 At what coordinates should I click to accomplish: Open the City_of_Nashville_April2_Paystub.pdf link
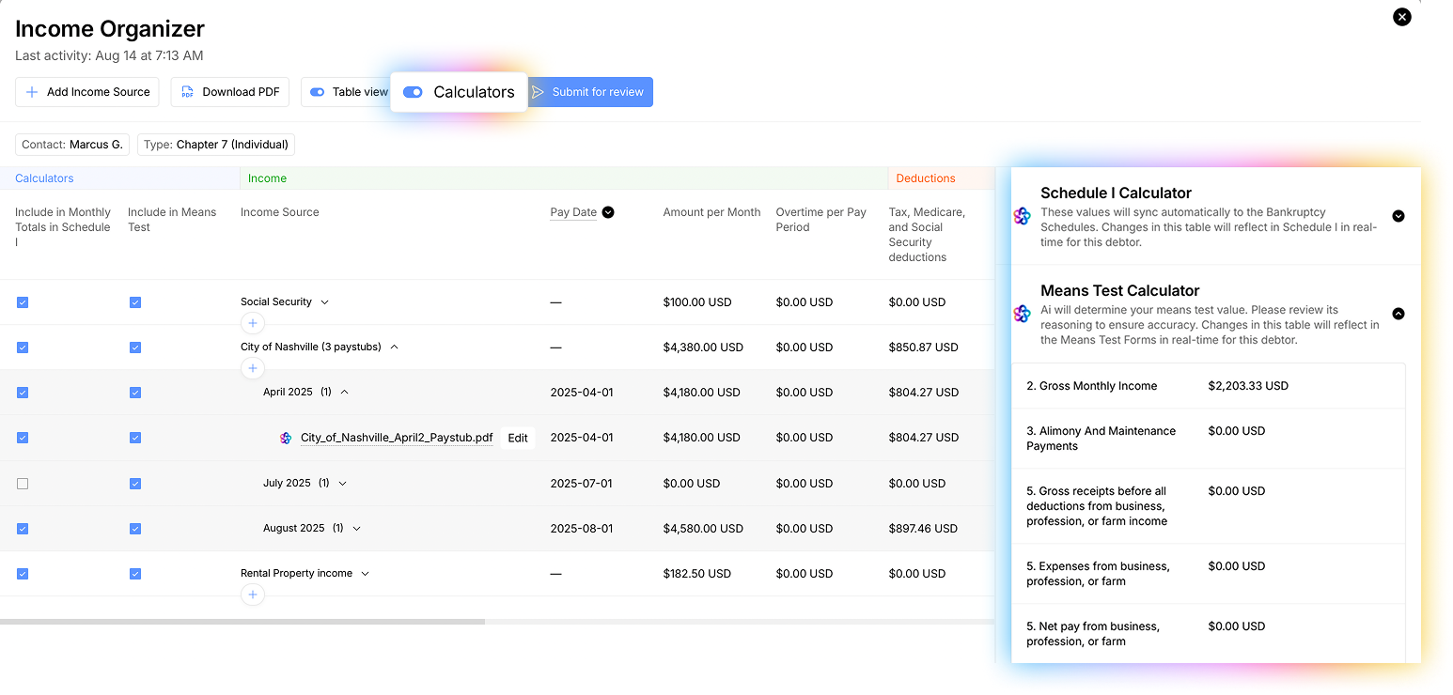point(397,438)
